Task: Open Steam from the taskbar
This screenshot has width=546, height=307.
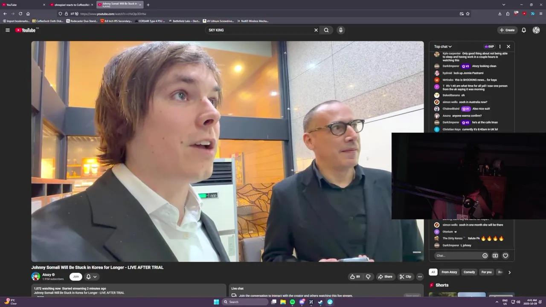Action: point(320,302)
